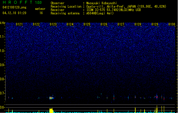The width and height of the screenshot is (178, 113).
Task: Select the Ogata-vill. Akita-Pref. JAPAN location text
Action: (126, 6)
